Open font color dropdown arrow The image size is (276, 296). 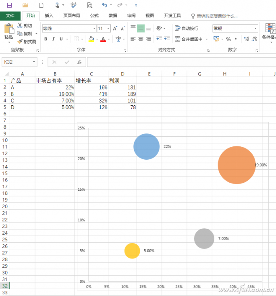109,39
